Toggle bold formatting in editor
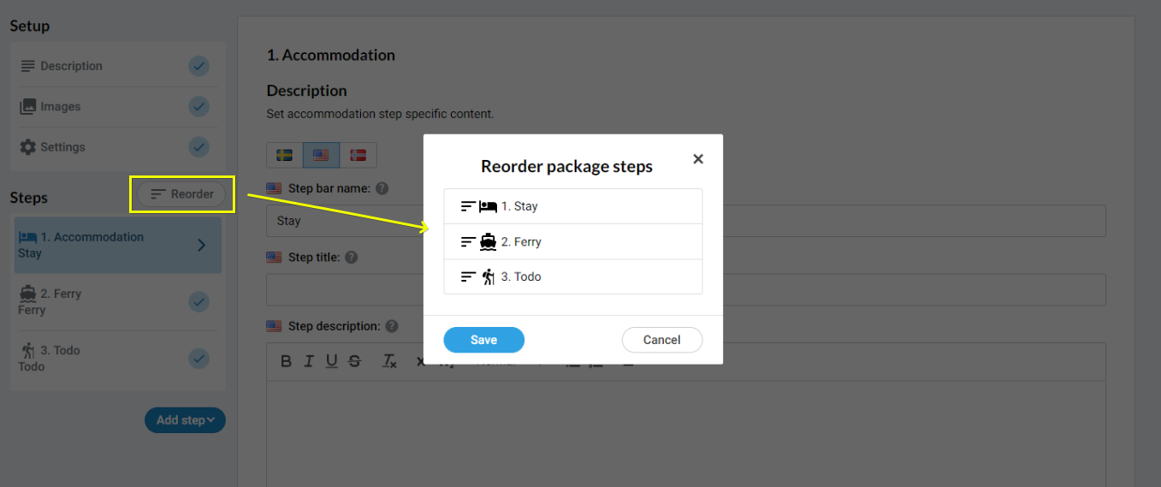Screen dimensions: 1161x487 287,361
